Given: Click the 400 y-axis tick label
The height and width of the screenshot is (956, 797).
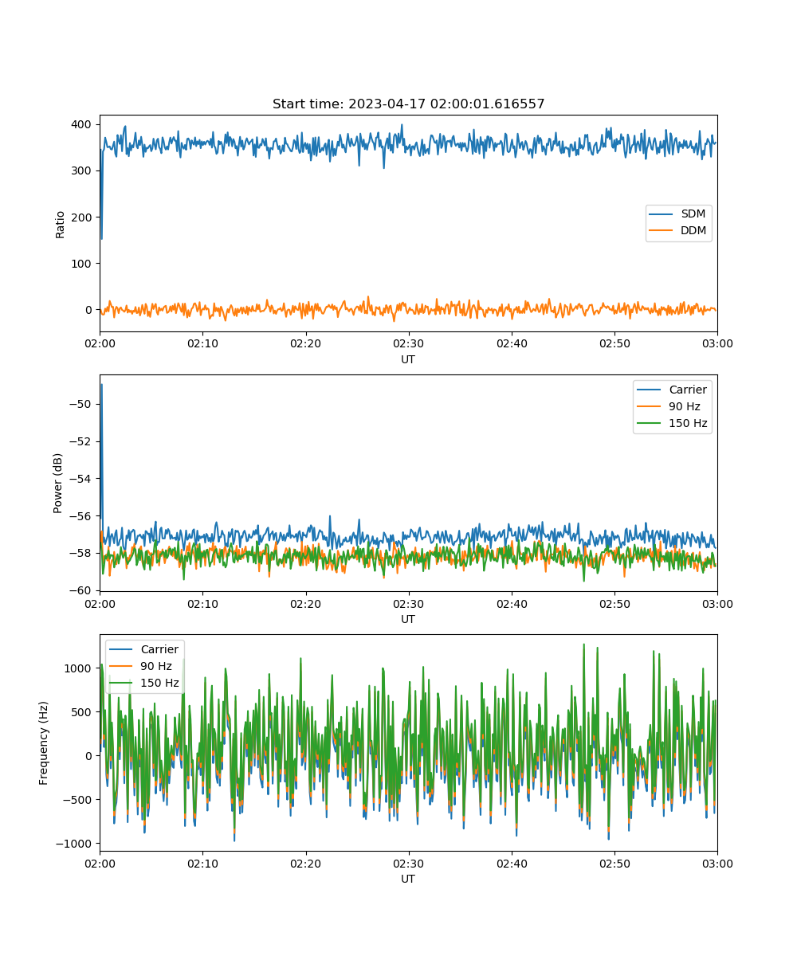Looking at the screenshot, I should click(82, 124).
